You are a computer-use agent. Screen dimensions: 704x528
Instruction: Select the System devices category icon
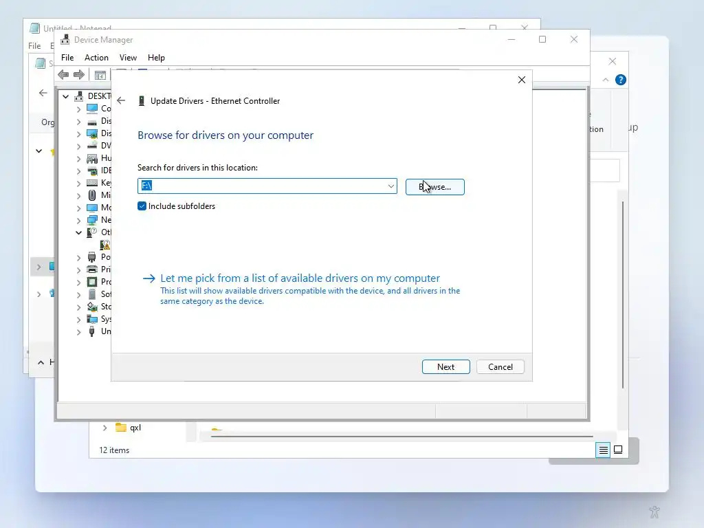pos(92,319)
